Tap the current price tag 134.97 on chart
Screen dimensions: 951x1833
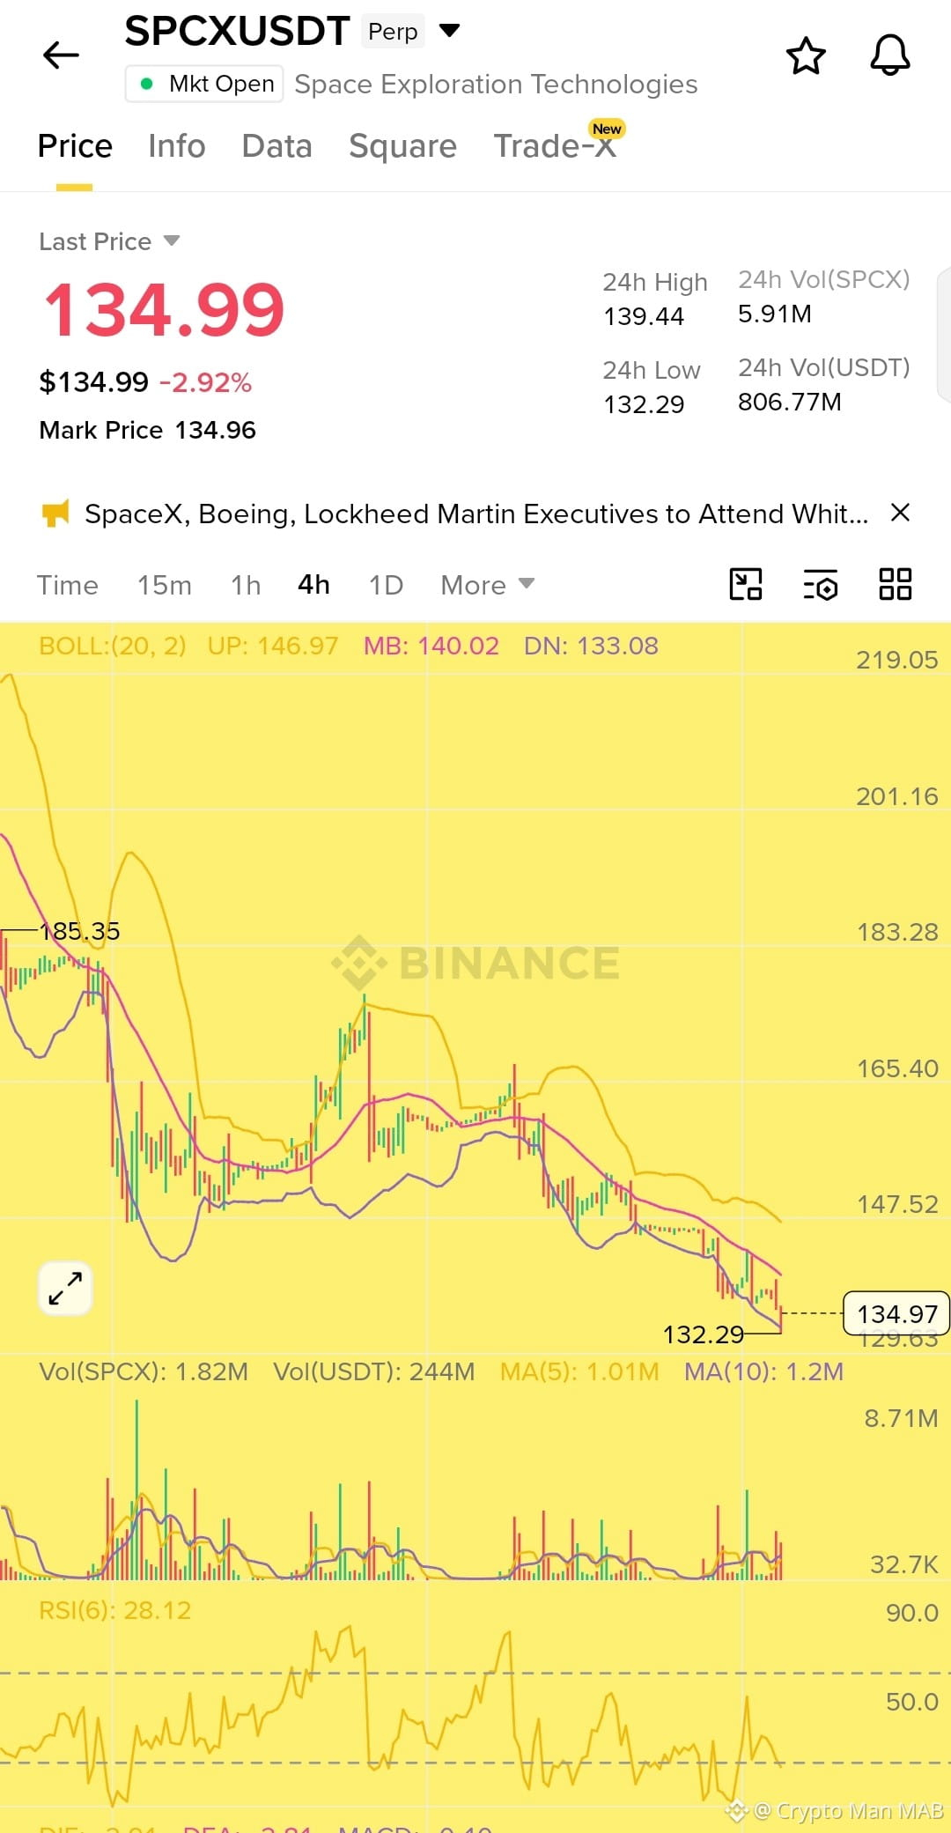coord(896,1313)
